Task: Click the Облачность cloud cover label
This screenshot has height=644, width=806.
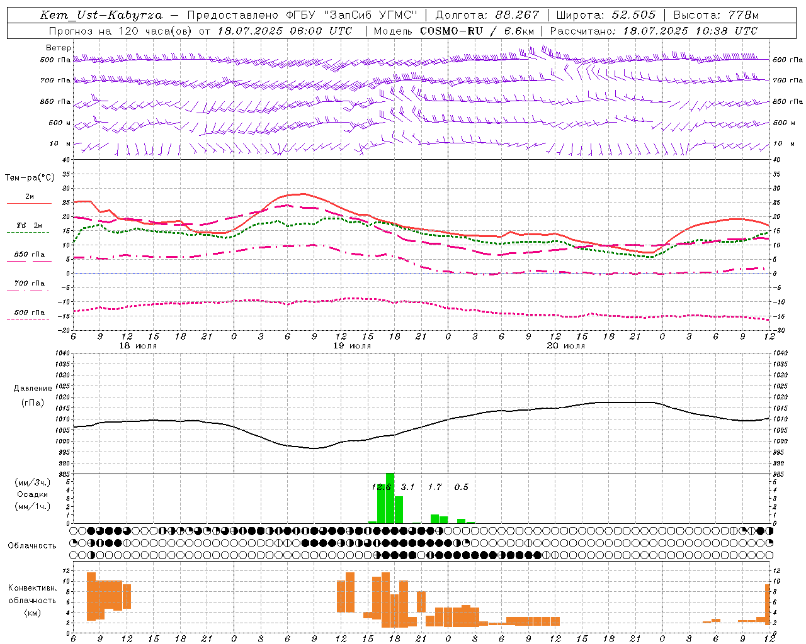Action: [32, 545]
